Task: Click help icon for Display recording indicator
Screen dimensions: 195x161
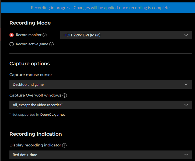Action: click(64, 145)
